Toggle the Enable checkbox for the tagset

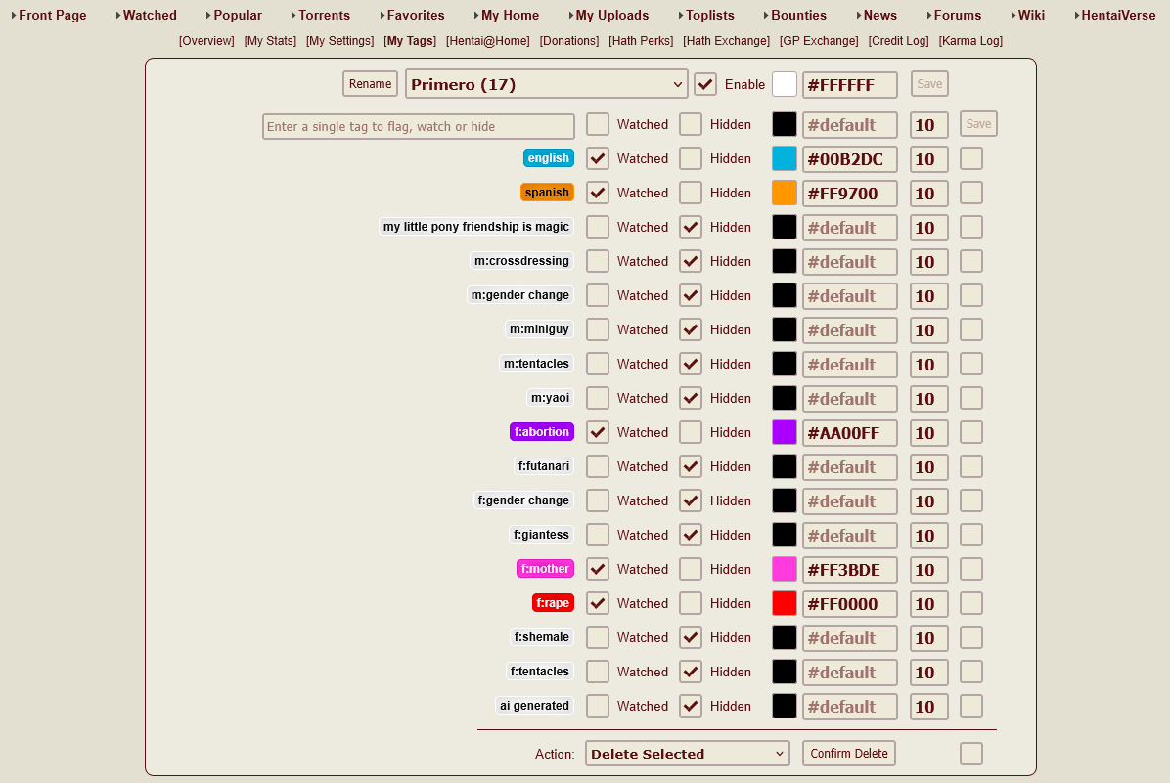(x=705, y=84)
